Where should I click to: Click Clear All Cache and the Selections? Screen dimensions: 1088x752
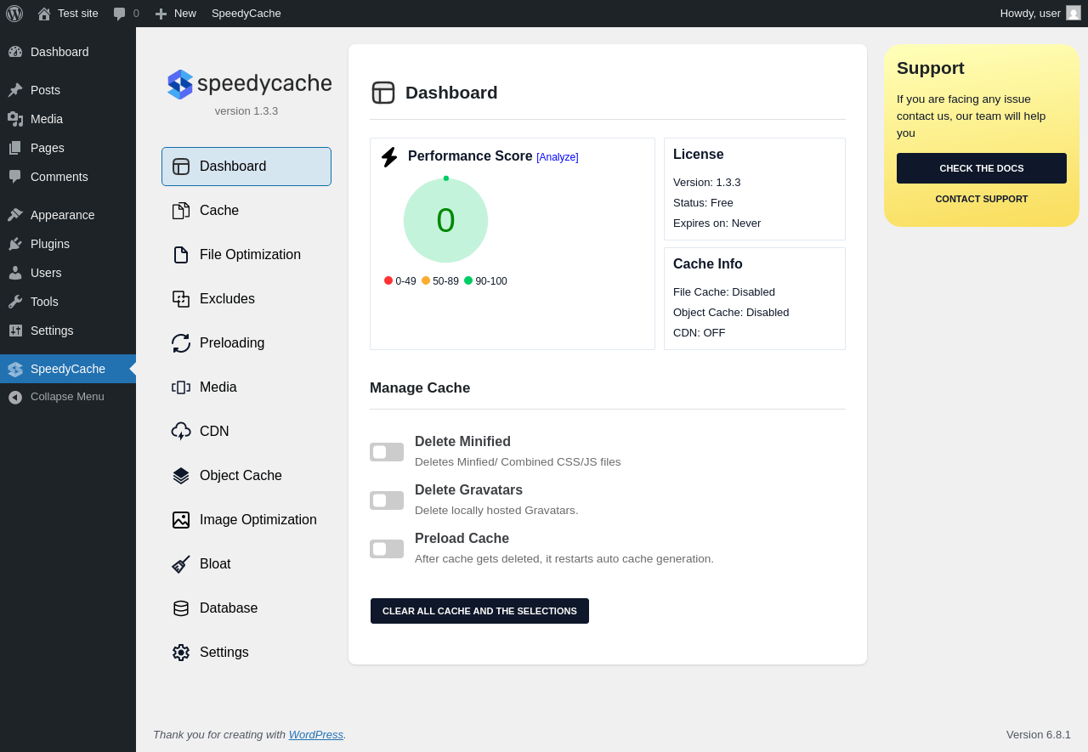(479, 611)
